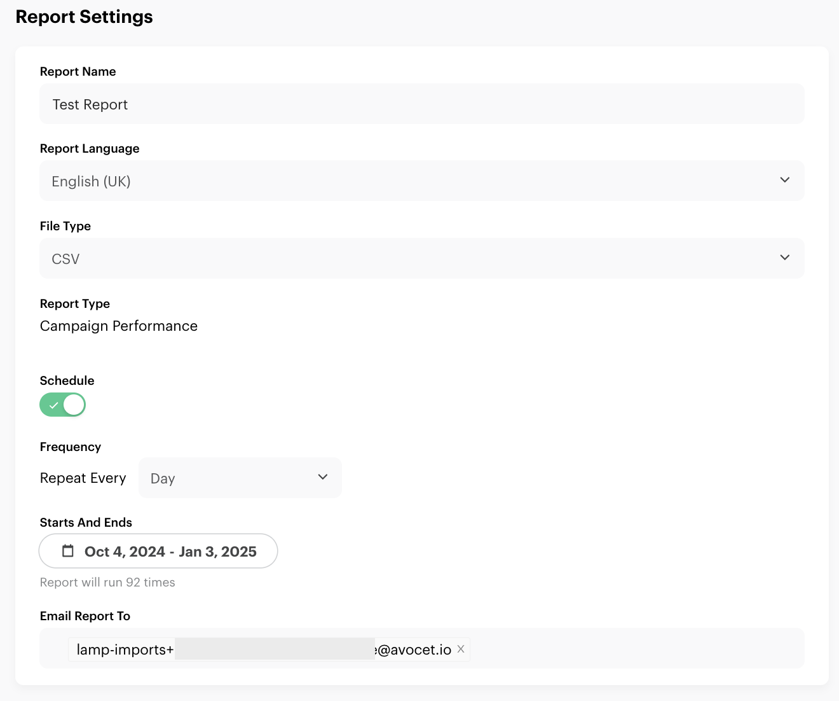
Task: Open the Oct 4, 2024 - Jan 3, 2025 date picker
Action: [170, 552]
